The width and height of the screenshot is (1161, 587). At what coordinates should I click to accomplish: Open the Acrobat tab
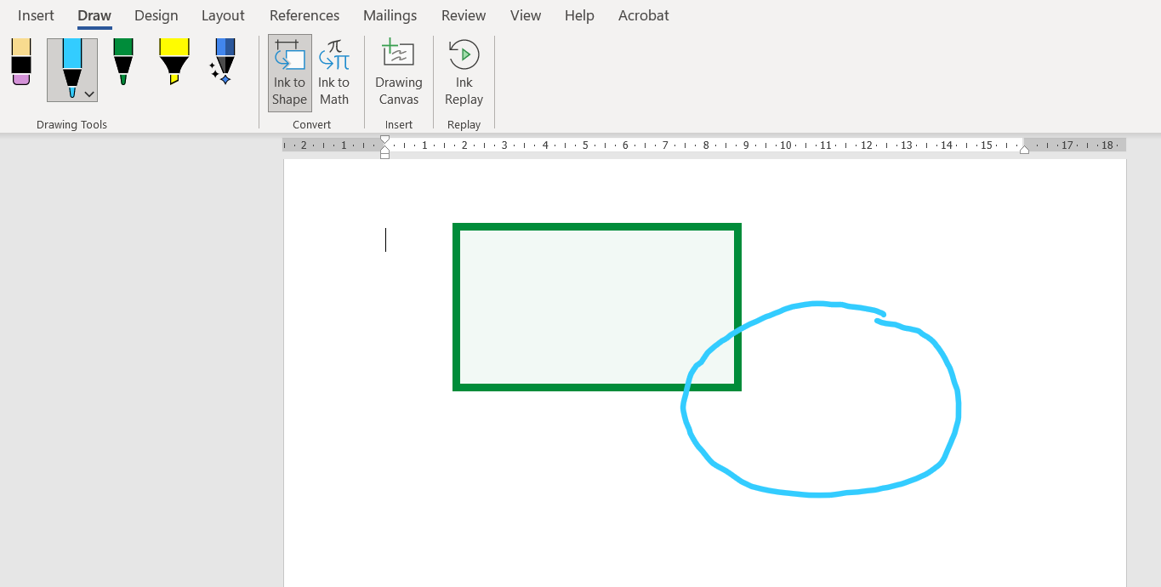pos(643,15)
